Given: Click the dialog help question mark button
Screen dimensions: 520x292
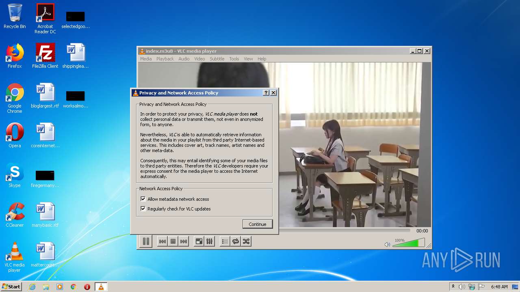Looking at the screenshot, I should [266, 93].
